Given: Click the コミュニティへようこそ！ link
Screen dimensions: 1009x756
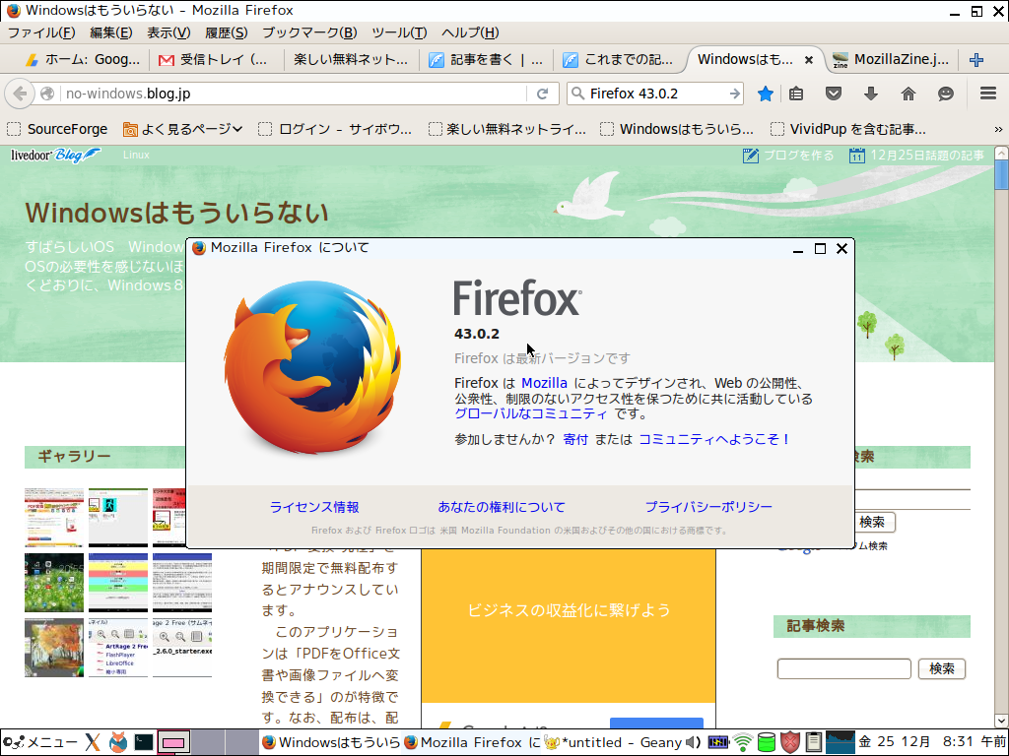Looking at the screenshot, I should pos(714,439).
